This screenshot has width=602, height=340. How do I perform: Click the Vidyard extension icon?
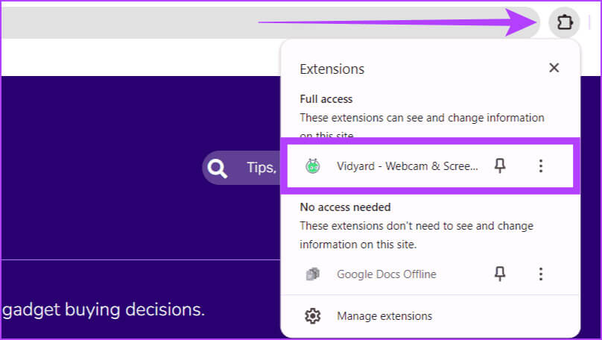tap(312, 166)
